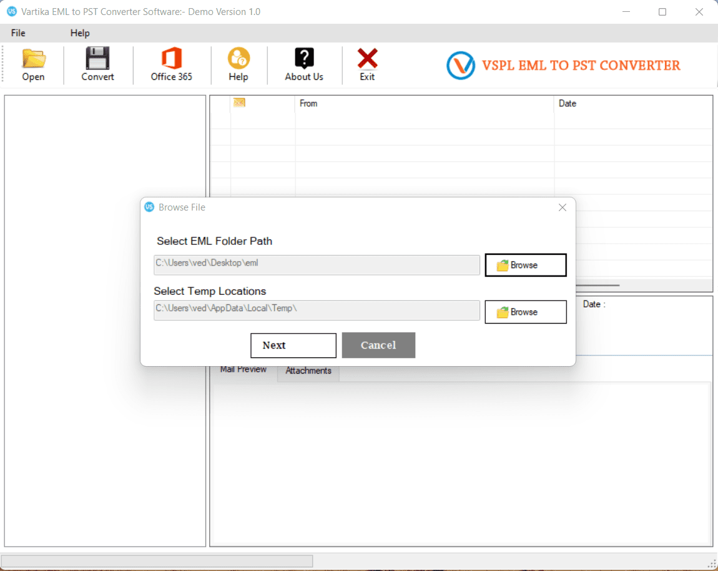Viewport: 718px width, 571px height.
Task: Click the progress bar at the window bottom
Action: pos(157,561)
